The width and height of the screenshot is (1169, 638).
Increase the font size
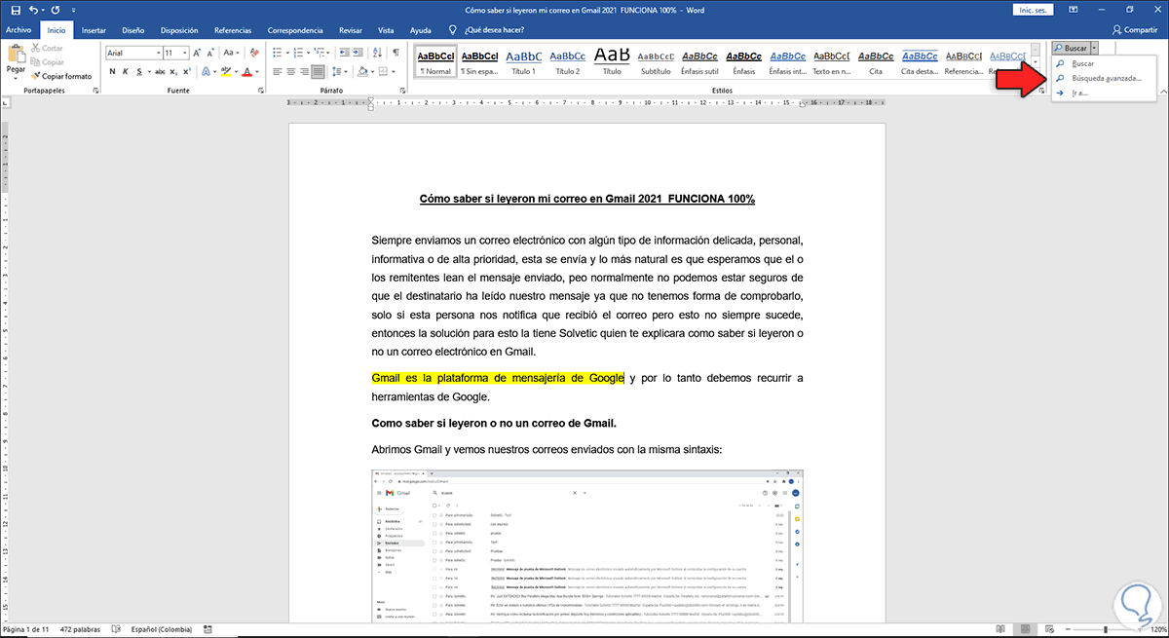pos(197,53)
